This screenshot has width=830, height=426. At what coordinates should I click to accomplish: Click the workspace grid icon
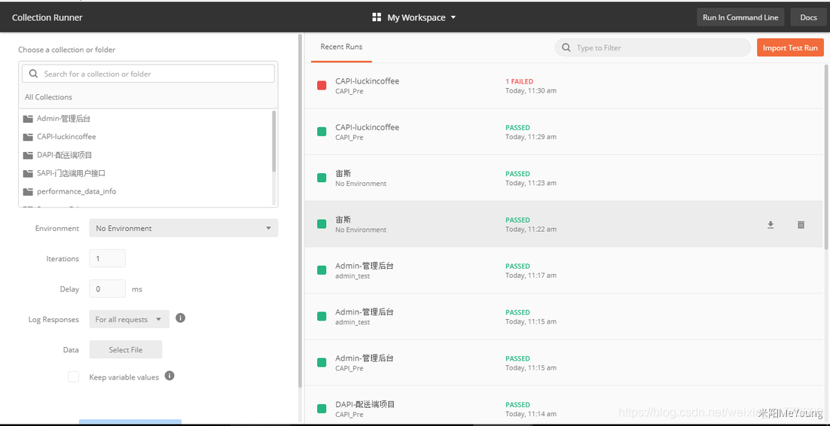click(x=377, y=17)
